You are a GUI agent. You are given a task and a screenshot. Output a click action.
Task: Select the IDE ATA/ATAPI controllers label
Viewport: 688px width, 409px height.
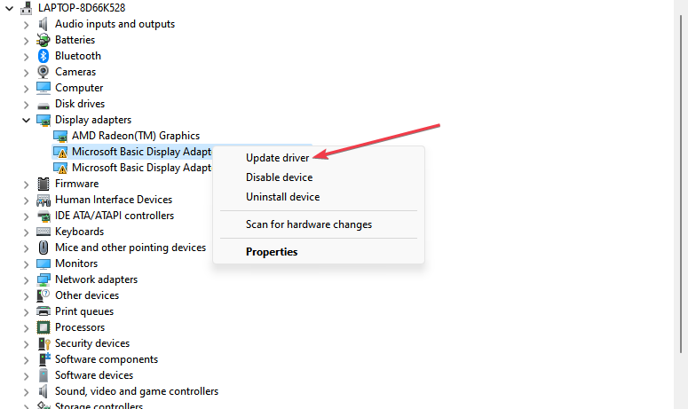click(115, 216)
